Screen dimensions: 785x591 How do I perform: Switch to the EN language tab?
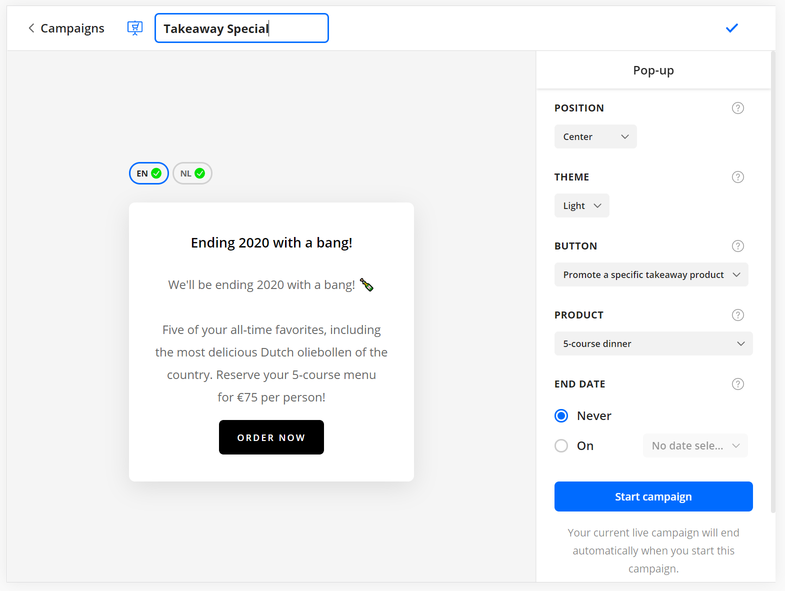148,173
